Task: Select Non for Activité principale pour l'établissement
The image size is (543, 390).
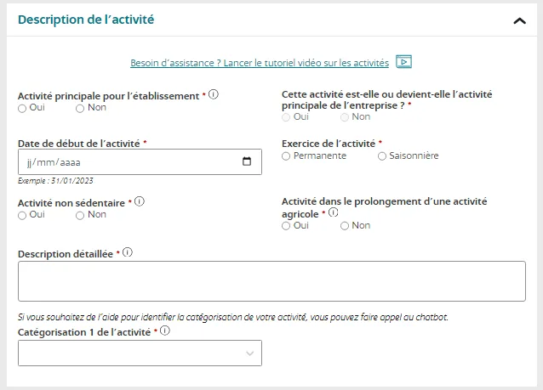Action: point(80,109)
